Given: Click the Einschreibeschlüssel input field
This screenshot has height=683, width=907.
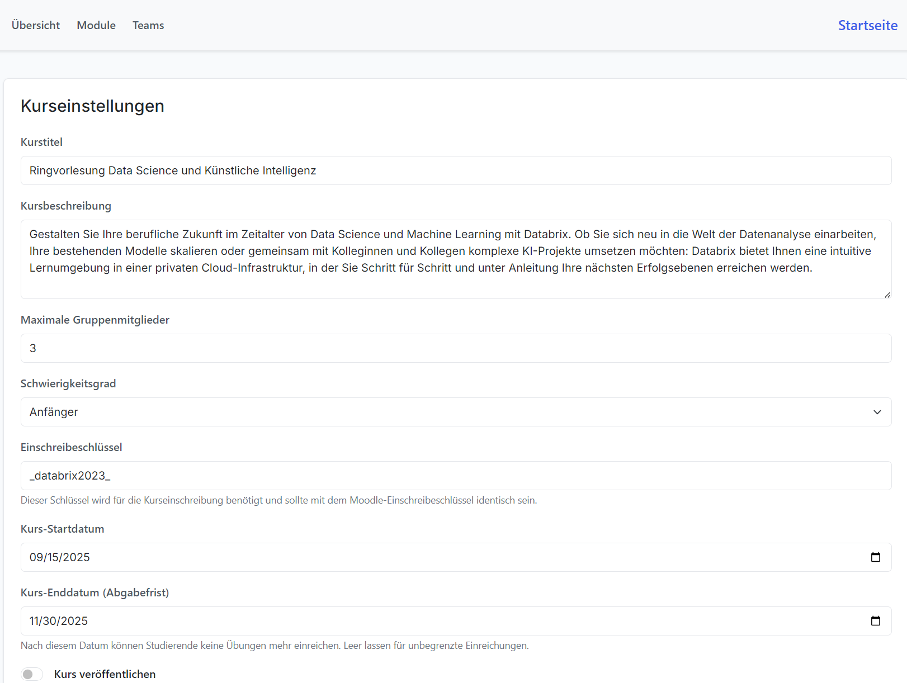Looking at the screenshot, I should pos(456,476).
